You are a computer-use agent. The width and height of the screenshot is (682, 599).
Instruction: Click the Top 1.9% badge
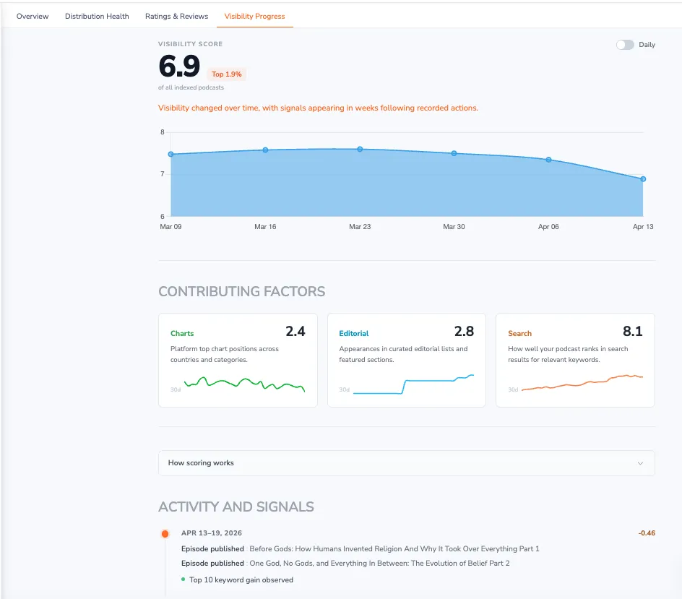(226, 74)
